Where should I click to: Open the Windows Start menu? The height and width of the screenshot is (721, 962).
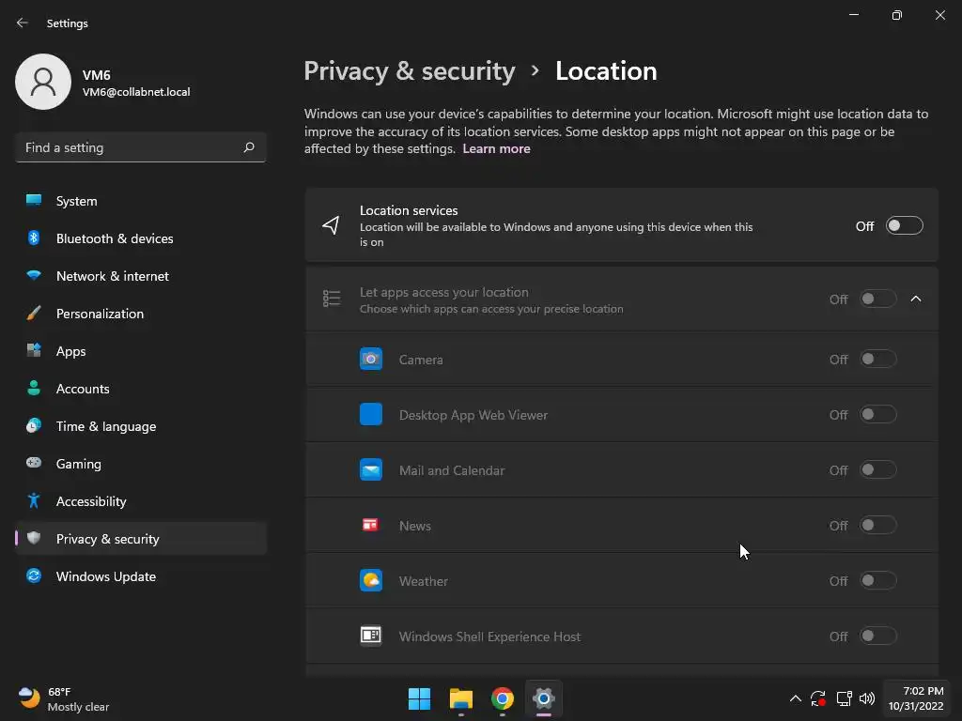coord(420,698)
